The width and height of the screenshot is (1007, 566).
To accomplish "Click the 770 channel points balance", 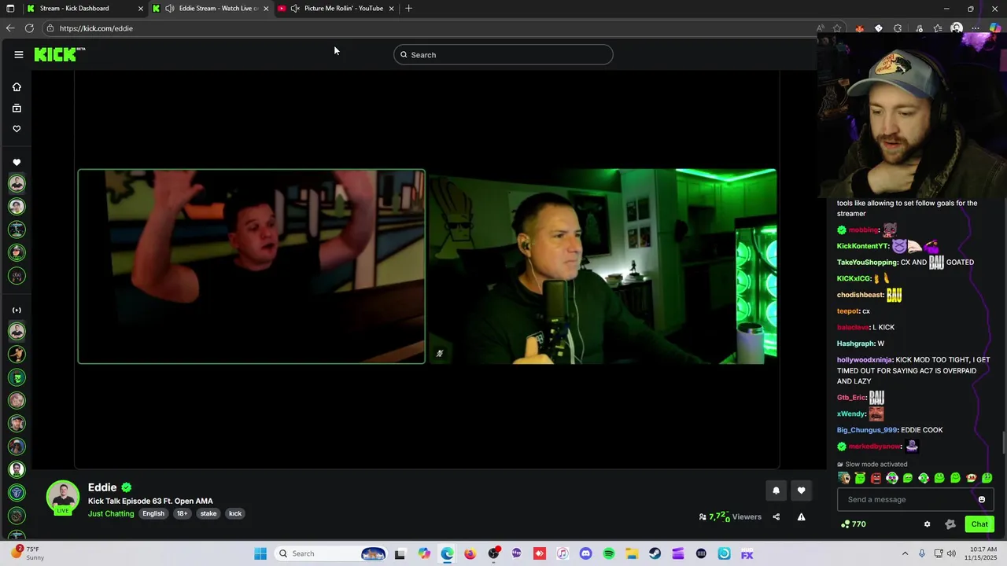I will coord(854,524).
